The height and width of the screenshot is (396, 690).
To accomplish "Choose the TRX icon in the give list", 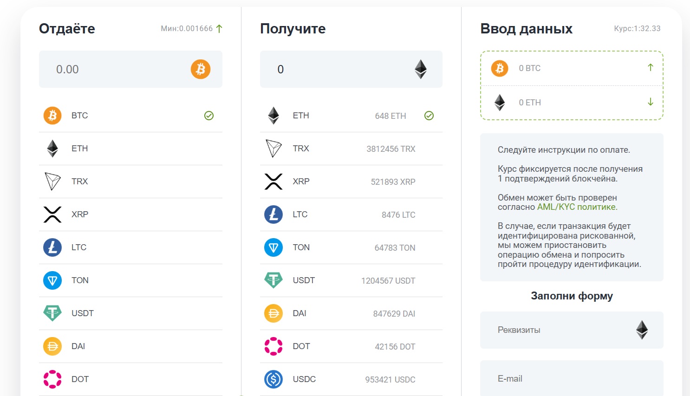I will tap(52, 182).
